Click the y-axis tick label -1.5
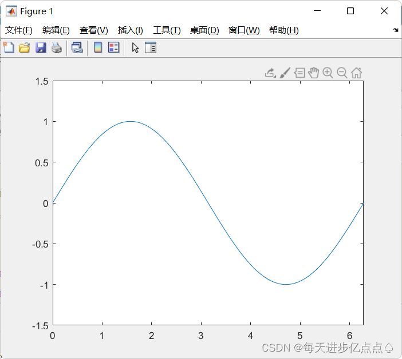402x359 pixels. 40,326
